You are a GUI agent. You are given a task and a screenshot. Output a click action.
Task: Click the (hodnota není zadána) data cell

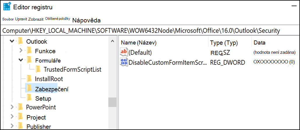tap(274, 52)
